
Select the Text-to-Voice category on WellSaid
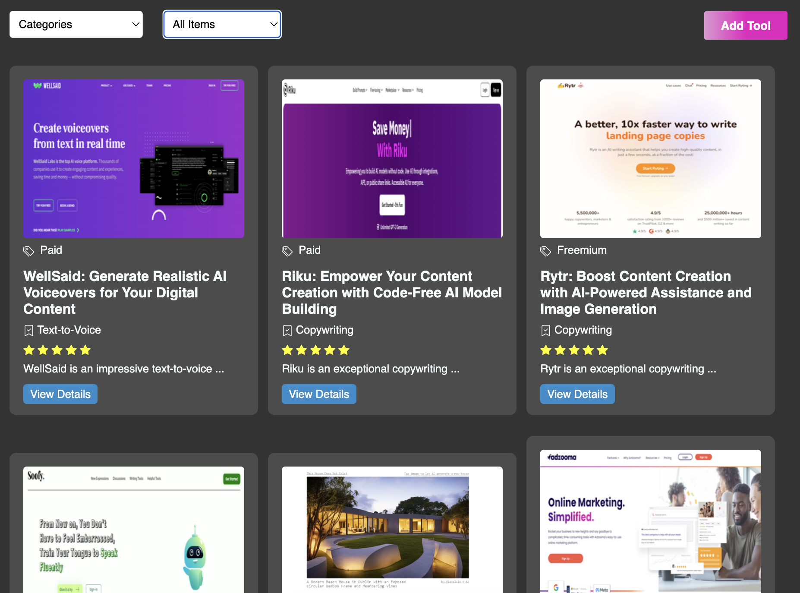[69, 330]
